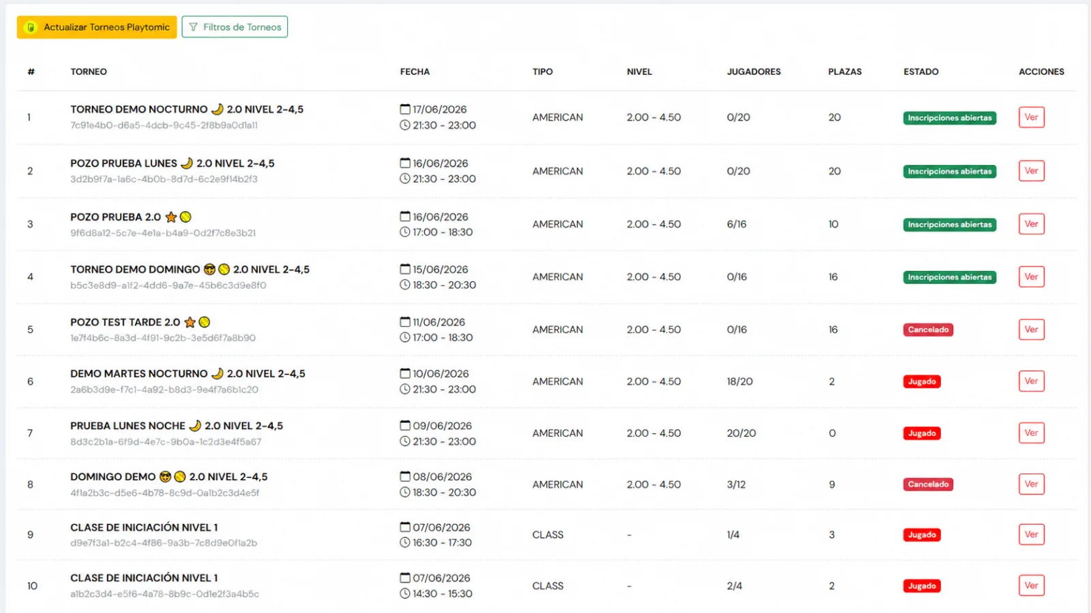1091x613 pixels.
Task: Open Filtros de Torneos
Action: 235,27
